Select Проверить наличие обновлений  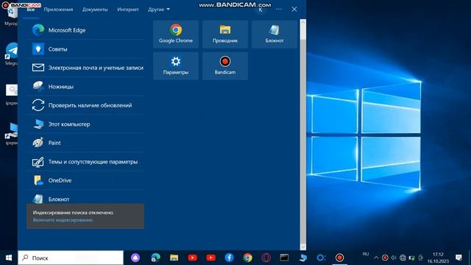point(85,105)
